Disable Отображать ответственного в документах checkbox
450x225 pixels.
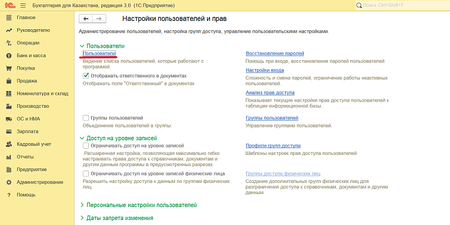point(86,75)
